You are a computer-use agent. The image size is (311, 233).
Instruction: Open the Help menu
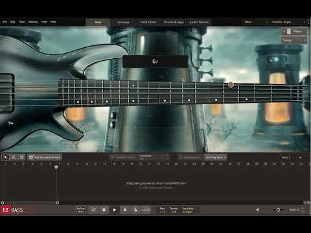(x=53, y=22)
